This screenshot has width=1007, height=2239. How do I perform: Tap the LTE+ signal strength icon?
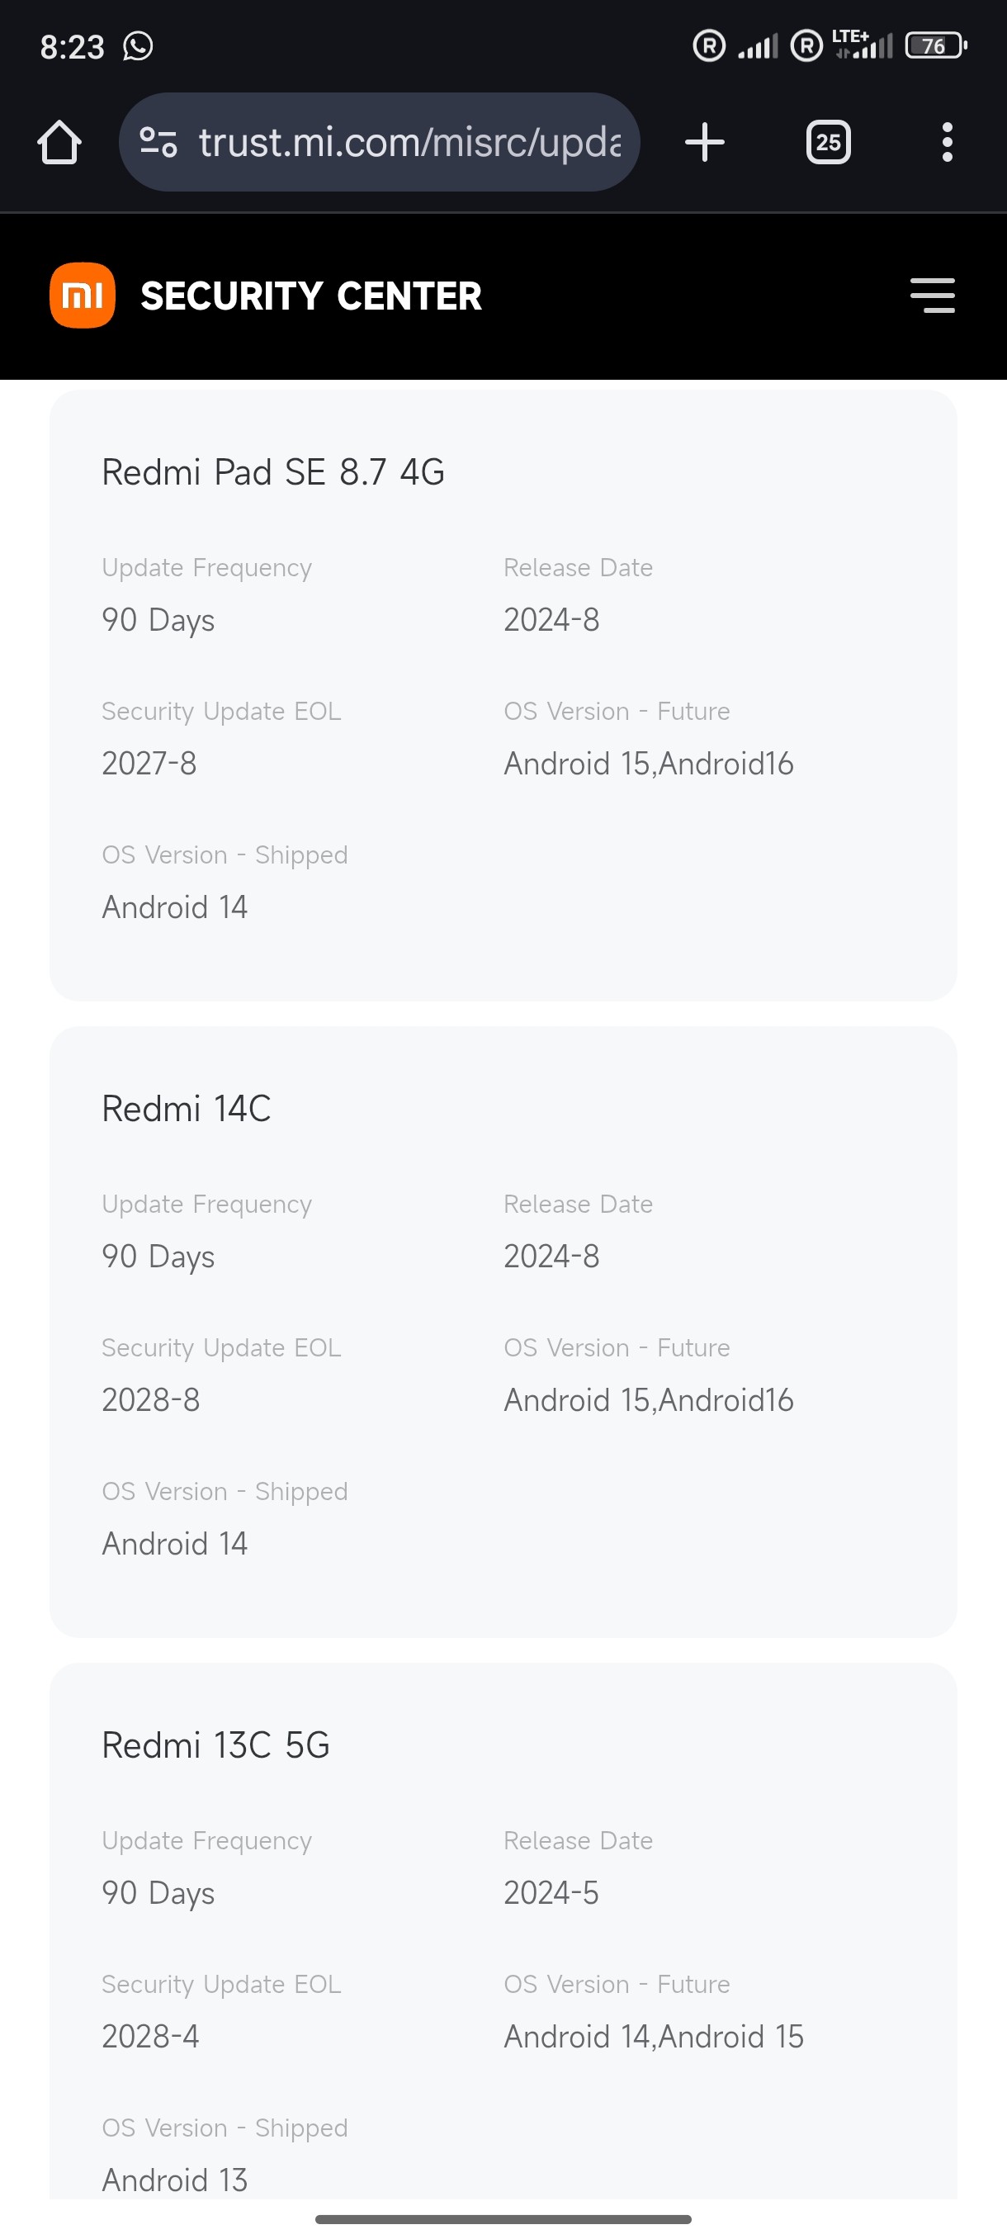point(863,45)
